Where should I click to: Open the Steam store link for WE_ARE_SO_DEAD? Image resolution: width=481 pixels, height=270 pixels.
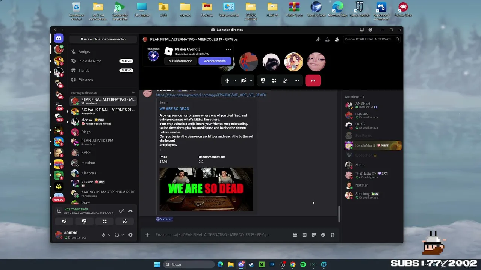pos(211,95)
